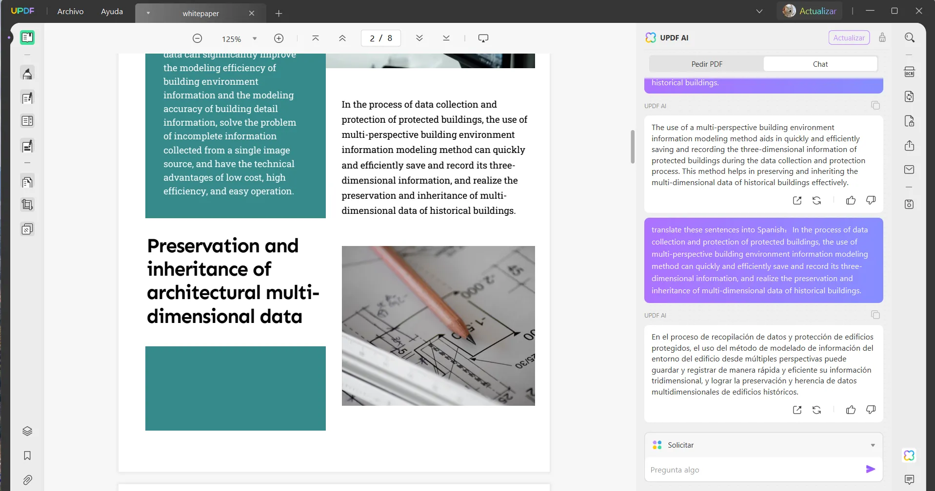
Task: Close the whitepaper tab
Action: (x=252, y=13)
